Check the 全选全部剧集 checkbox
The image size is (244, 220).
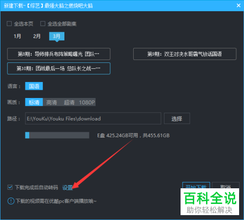(43, 24)
